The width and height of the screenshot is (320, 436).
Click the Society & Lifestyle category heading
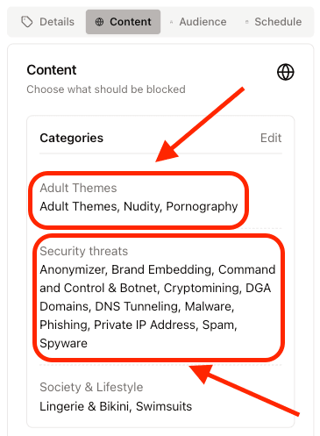pos(91,387)
